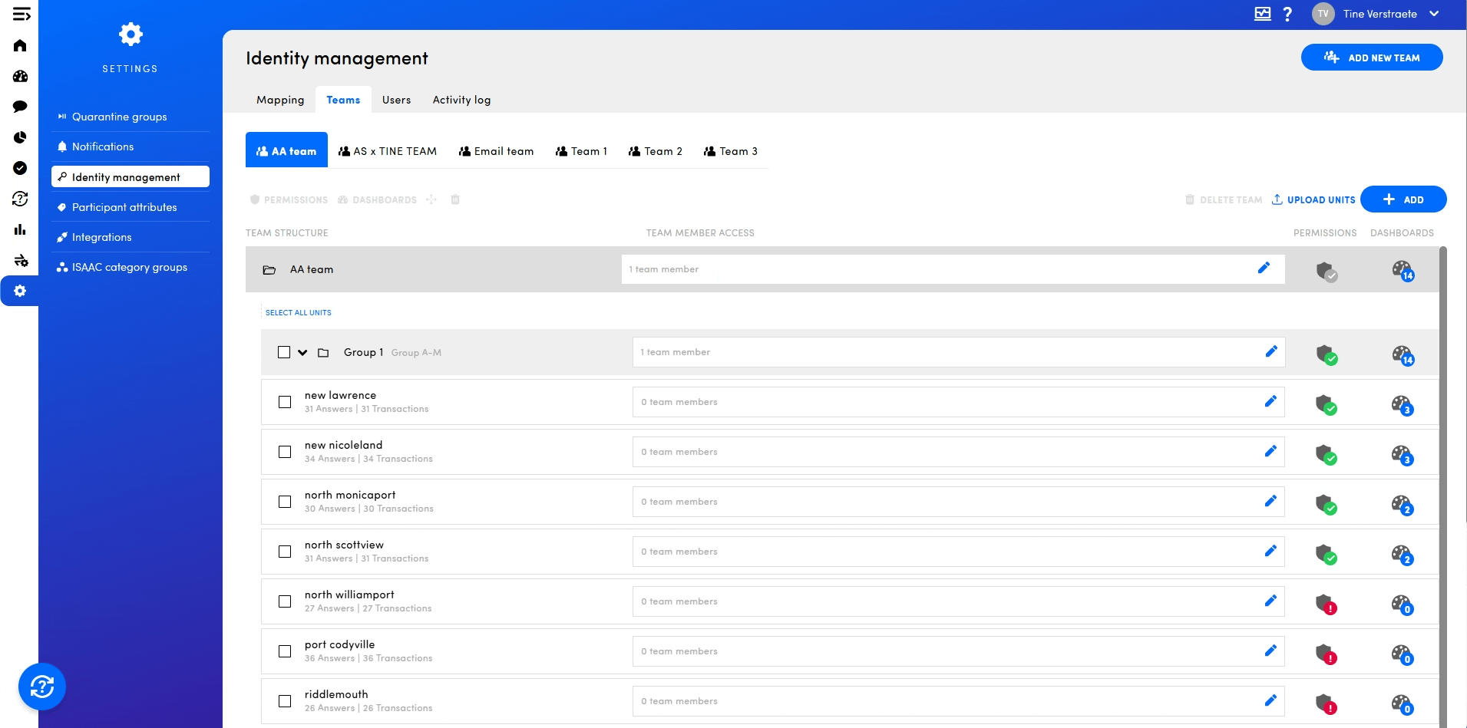
Task: Check the new nicoleland unit checkbox
Action: tap(285, 452)
